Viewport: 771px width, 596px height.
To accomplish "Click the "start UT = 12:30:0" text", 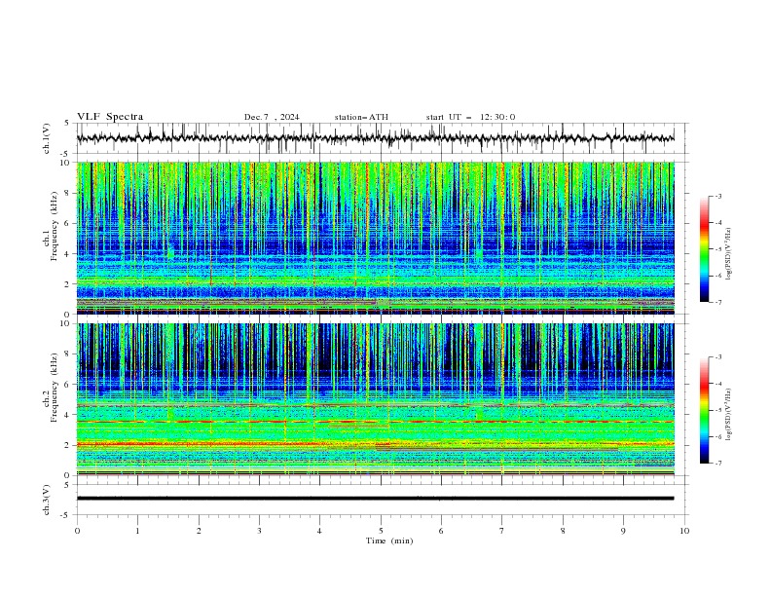I will click(470, 117).
